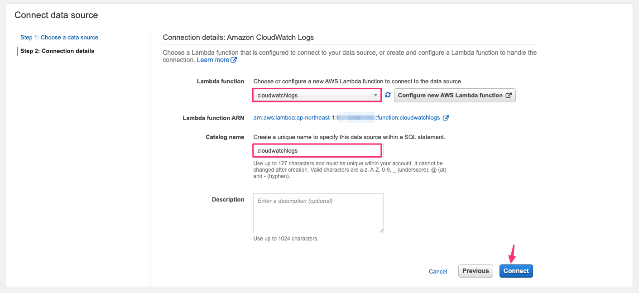639x293 pixels.
Task: Click external-link icon after the Lambda ARN
Action: (446, 118)
